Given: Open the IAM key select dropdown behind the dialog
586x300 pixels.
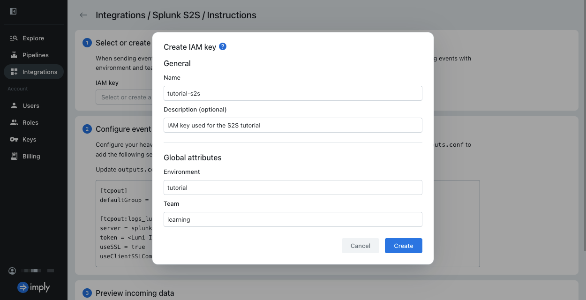Looking at the screenshot, I should coord(124,97).
